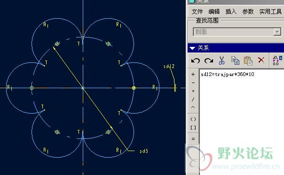Toggle dimension names/values display icon
The width and height of the screenshot is (284, 175).
[277, 61]
